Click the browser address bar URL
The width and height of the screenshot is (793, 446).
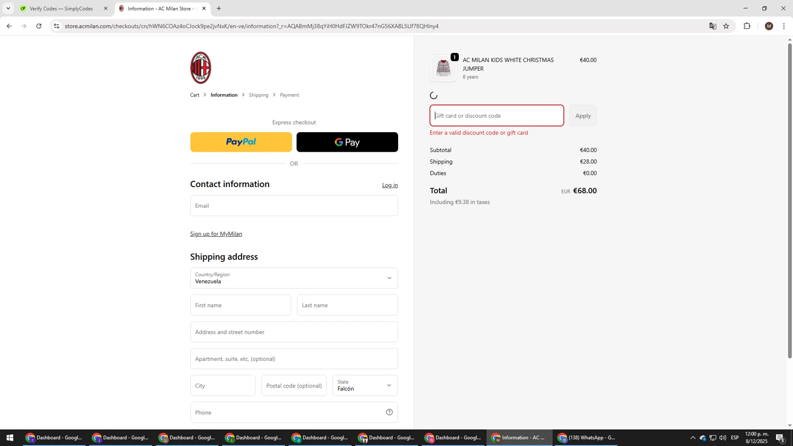tap(252, 26)
